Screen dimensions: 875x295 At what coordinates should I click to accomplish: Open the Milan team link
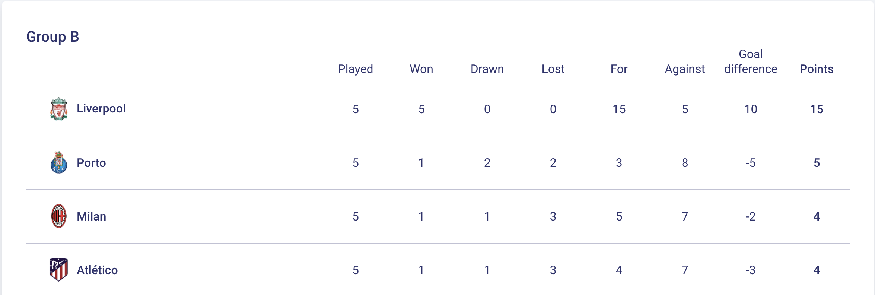[x=91, y=216]
